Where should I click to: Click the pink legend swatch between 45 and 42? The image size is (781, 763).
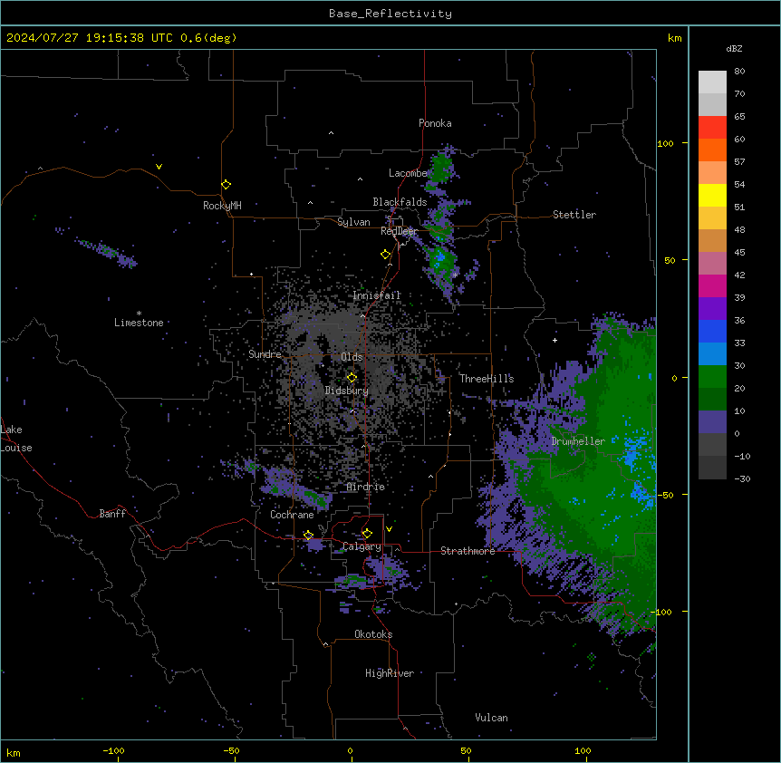(712, 263)
